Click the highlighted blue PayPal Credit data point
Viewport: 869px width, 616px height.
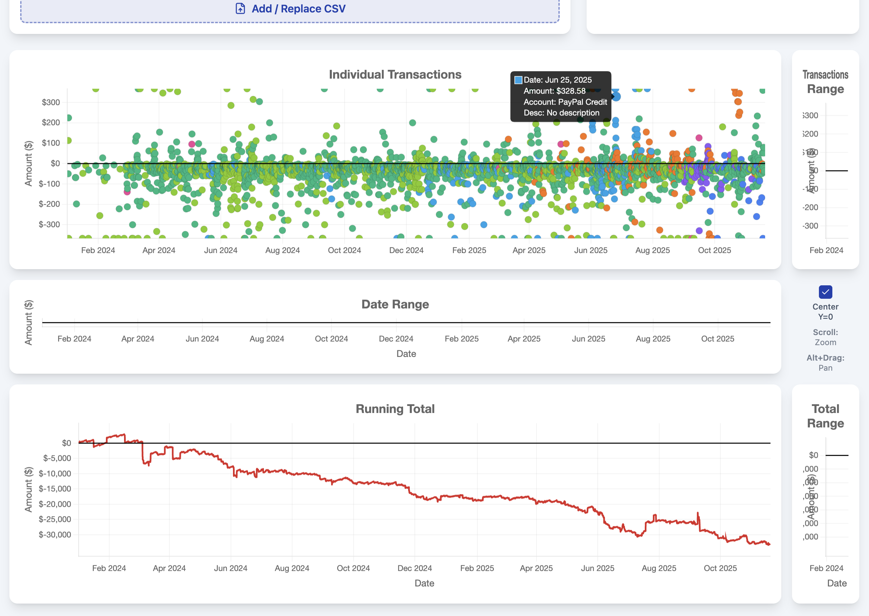coord(616,97)
